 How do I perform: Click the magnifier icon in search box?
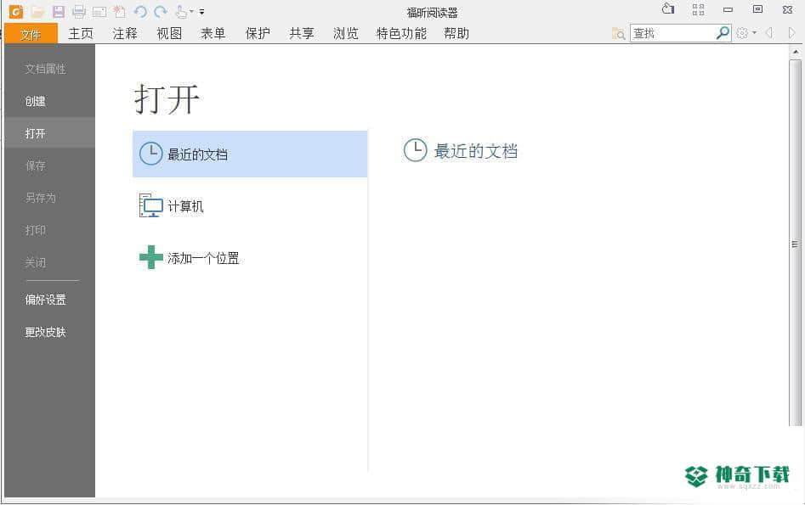tap(723, 33)
